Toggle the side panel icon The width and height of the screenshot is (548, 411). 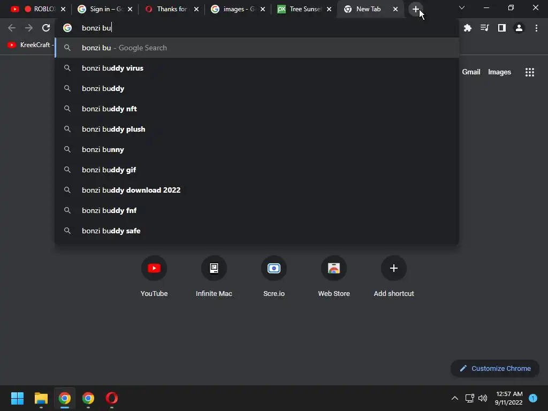[x=502, y=28]
